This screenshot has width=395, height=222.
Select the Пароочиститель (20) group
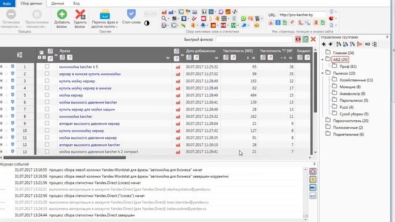351,121
